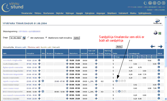
Task: Click the third status icon in the 8.0 row
Action: click(x=122, y=81)
